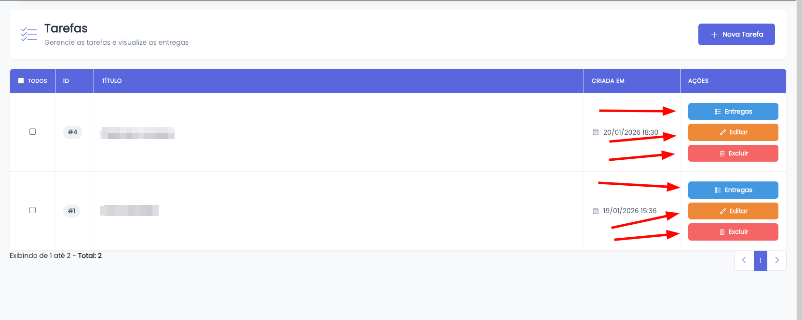Click the #4 ID badge

[x=72, y=132]
